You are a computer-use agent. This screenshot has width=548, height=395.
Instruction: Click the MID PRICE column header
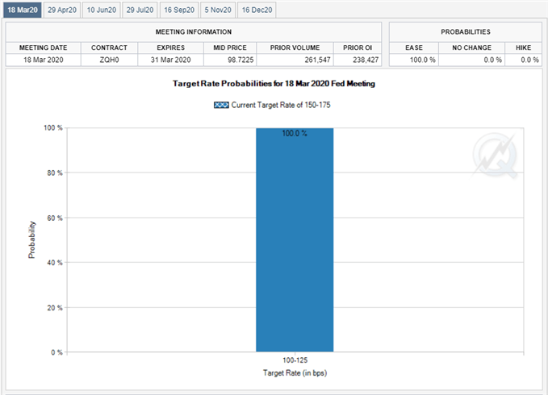230,48
